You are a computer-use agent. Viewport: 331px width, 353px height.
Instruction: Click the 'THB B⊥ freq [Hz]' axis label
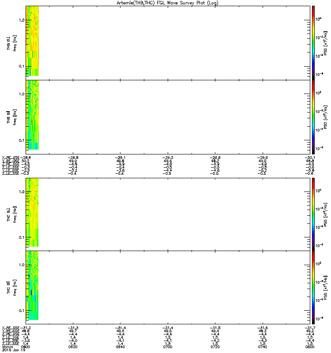[x=11, y=43]
